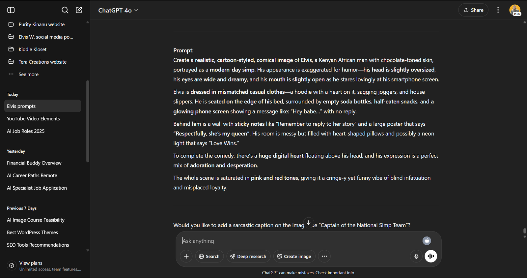Activate the microphone dictation icon
Viewport: 527px width, 278px height.
point(416,256)
